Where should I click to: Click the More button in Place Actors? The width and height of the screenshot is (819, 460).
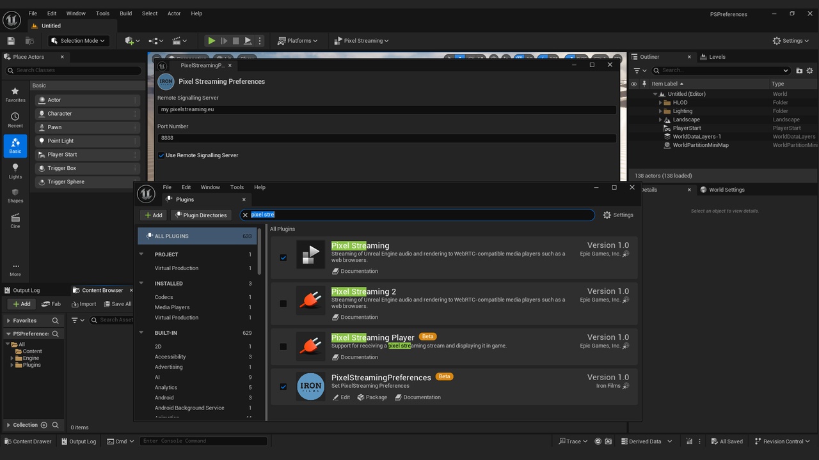tap(15, 270)
